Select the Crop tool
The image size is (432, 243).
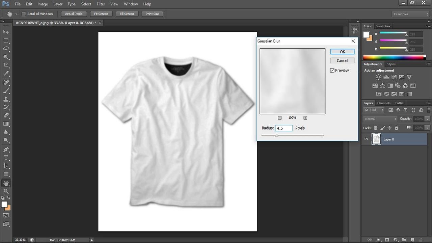(x=6, y=65)
